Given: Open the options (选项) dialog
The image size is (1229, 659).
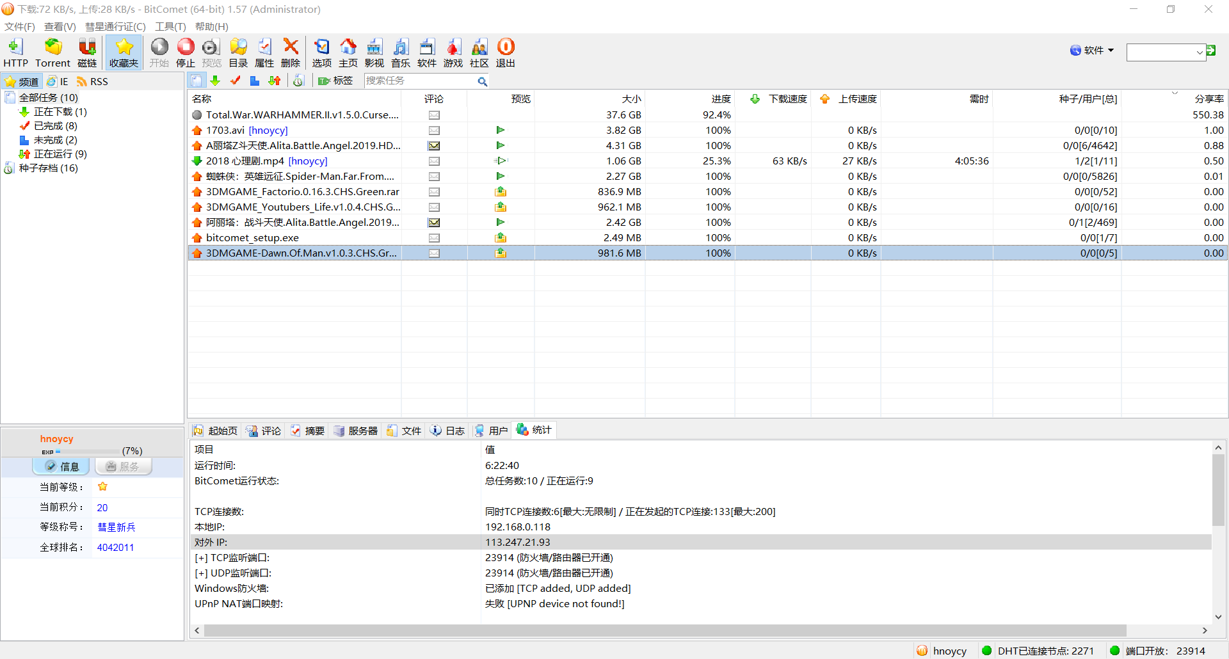Looking at the screenshot, I should tap(322, 53).
